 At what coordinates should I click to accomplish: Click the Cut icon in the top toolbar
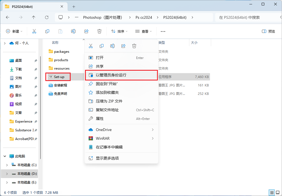point(34,31)
